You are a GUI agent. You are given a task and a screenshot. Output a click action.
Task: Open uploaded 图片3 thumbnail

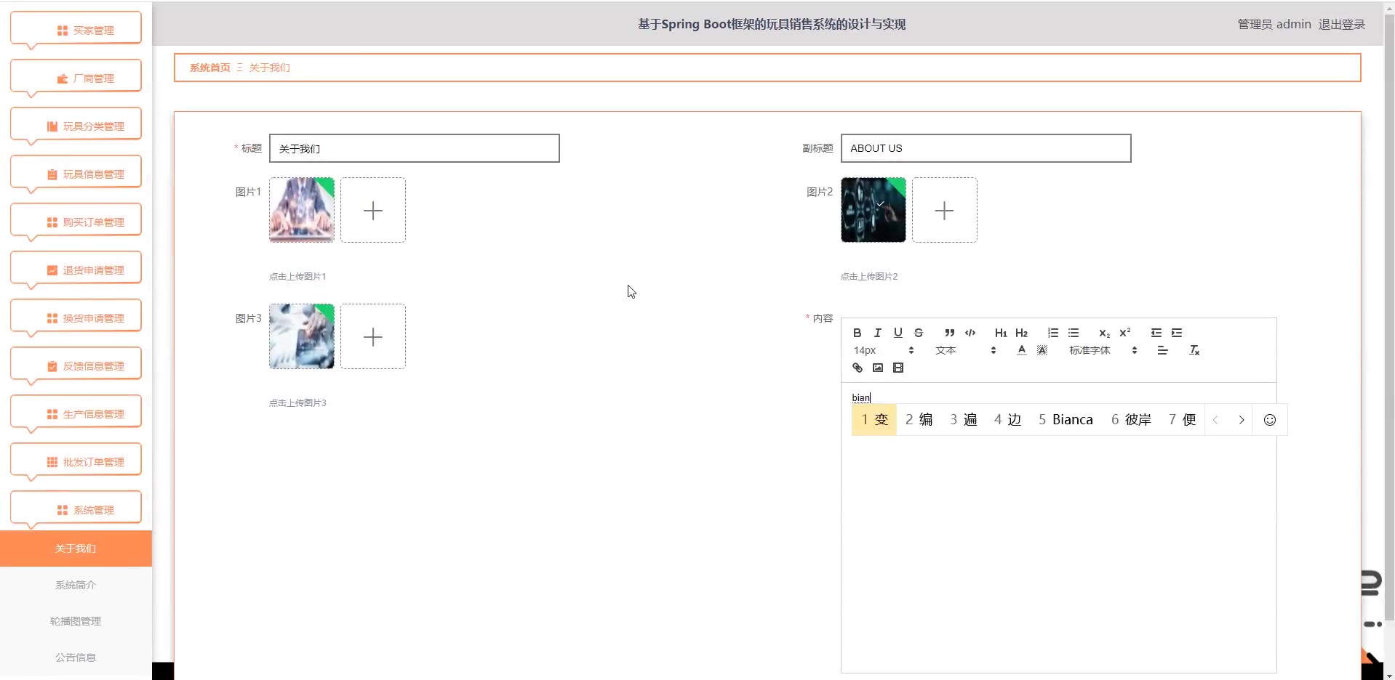302,336
